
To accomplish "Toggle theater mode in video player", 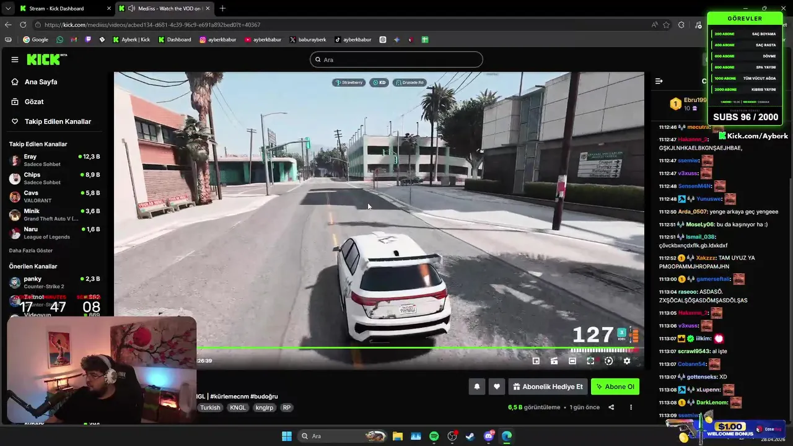I will tap(572, 361).
